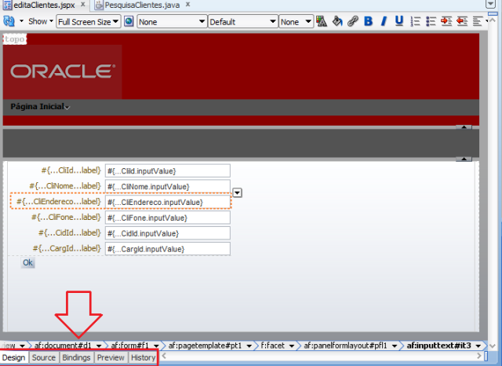Click horizontal scrollbar right arrow

(x=479, y=356)
